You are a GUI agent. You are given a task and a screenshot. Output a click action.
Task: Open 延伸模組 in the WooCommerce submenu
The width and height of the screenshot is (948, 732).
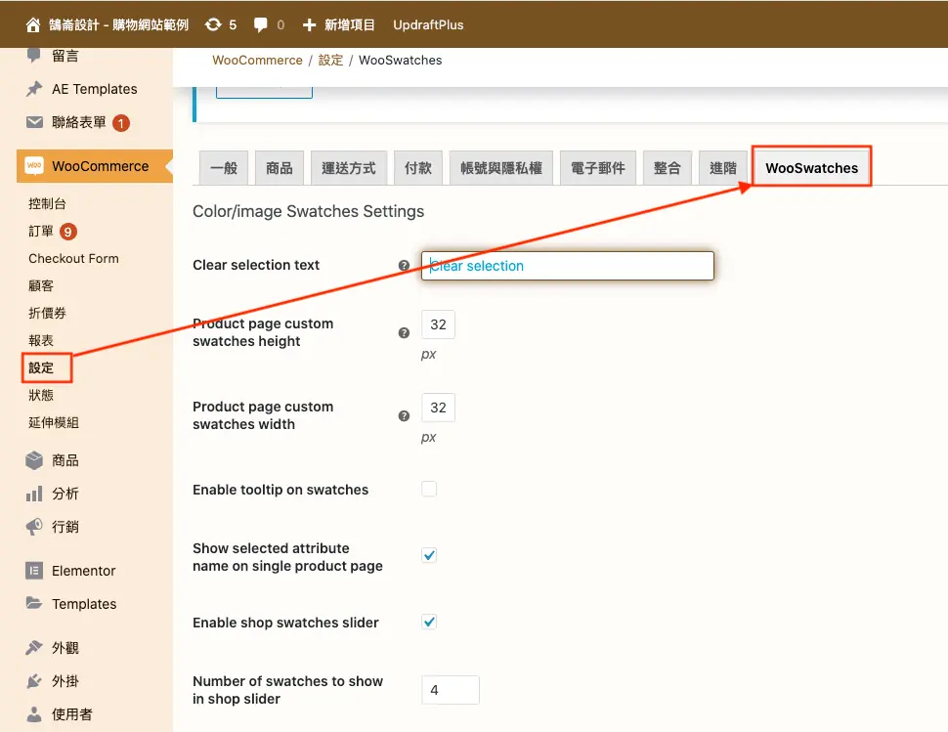click(x=54, y=422)
